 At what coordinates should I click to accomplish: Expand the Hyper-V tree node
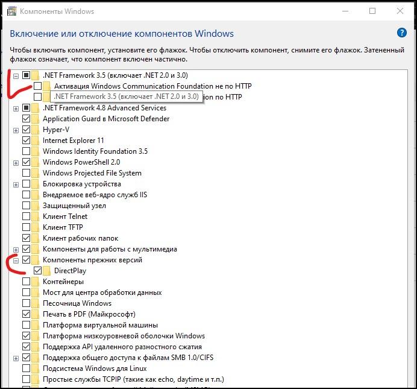pos(16,130)
